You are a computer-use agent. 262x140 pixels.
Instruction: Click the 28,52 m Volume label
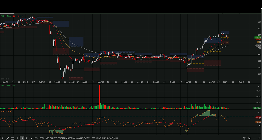coord(8,86)
